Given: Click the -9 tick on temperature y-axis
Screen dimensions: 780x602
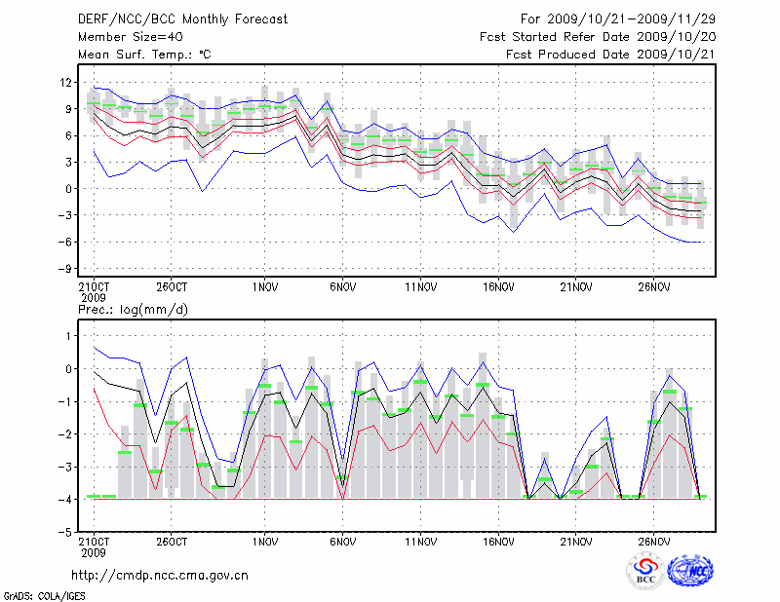Looking at the screenshot, I should (x=65, y=269).
